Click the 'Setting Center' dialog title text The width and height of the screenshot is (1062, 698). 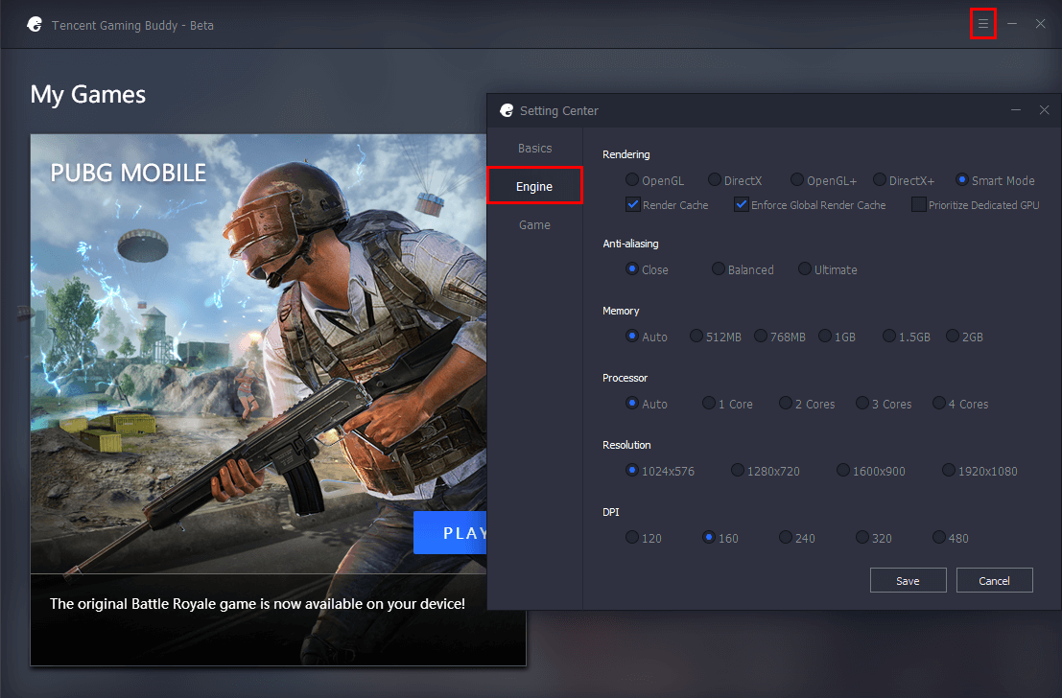coord(558,110)
